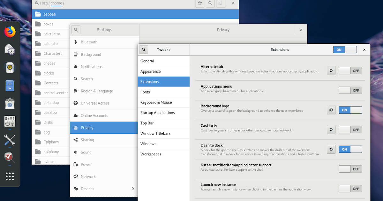
Task: Click the Bluetooth icon in Settings sidebar
Action: coord(76,42)
